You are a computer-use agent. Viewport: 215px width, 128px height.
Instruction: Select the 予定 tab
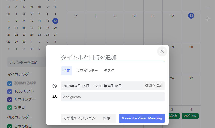67,71
